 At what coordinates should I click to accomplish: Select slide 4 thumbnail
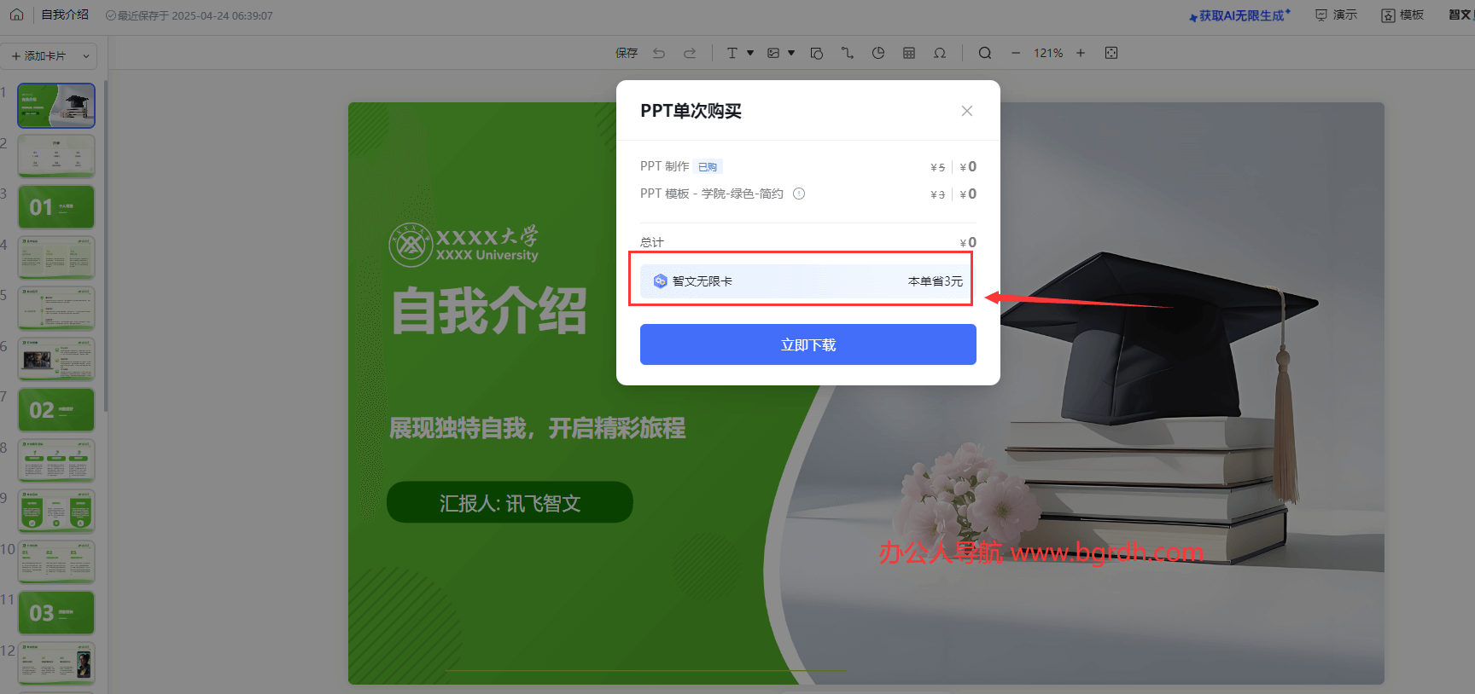pyautogui.click(x=56, y=257)
